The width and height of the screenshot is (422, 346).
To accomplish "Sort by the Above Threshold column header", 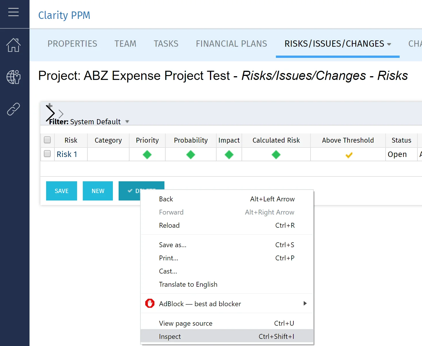I will 348,140.
